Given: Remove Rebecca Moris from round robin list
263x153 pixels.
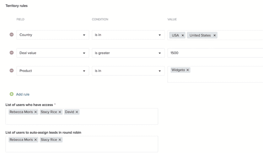Looking at the screenshot, I should 35,140.
